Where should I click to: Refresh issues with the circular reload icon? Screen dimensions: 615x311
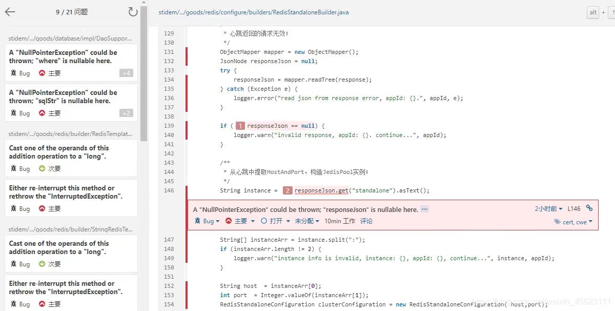(133, 11)
